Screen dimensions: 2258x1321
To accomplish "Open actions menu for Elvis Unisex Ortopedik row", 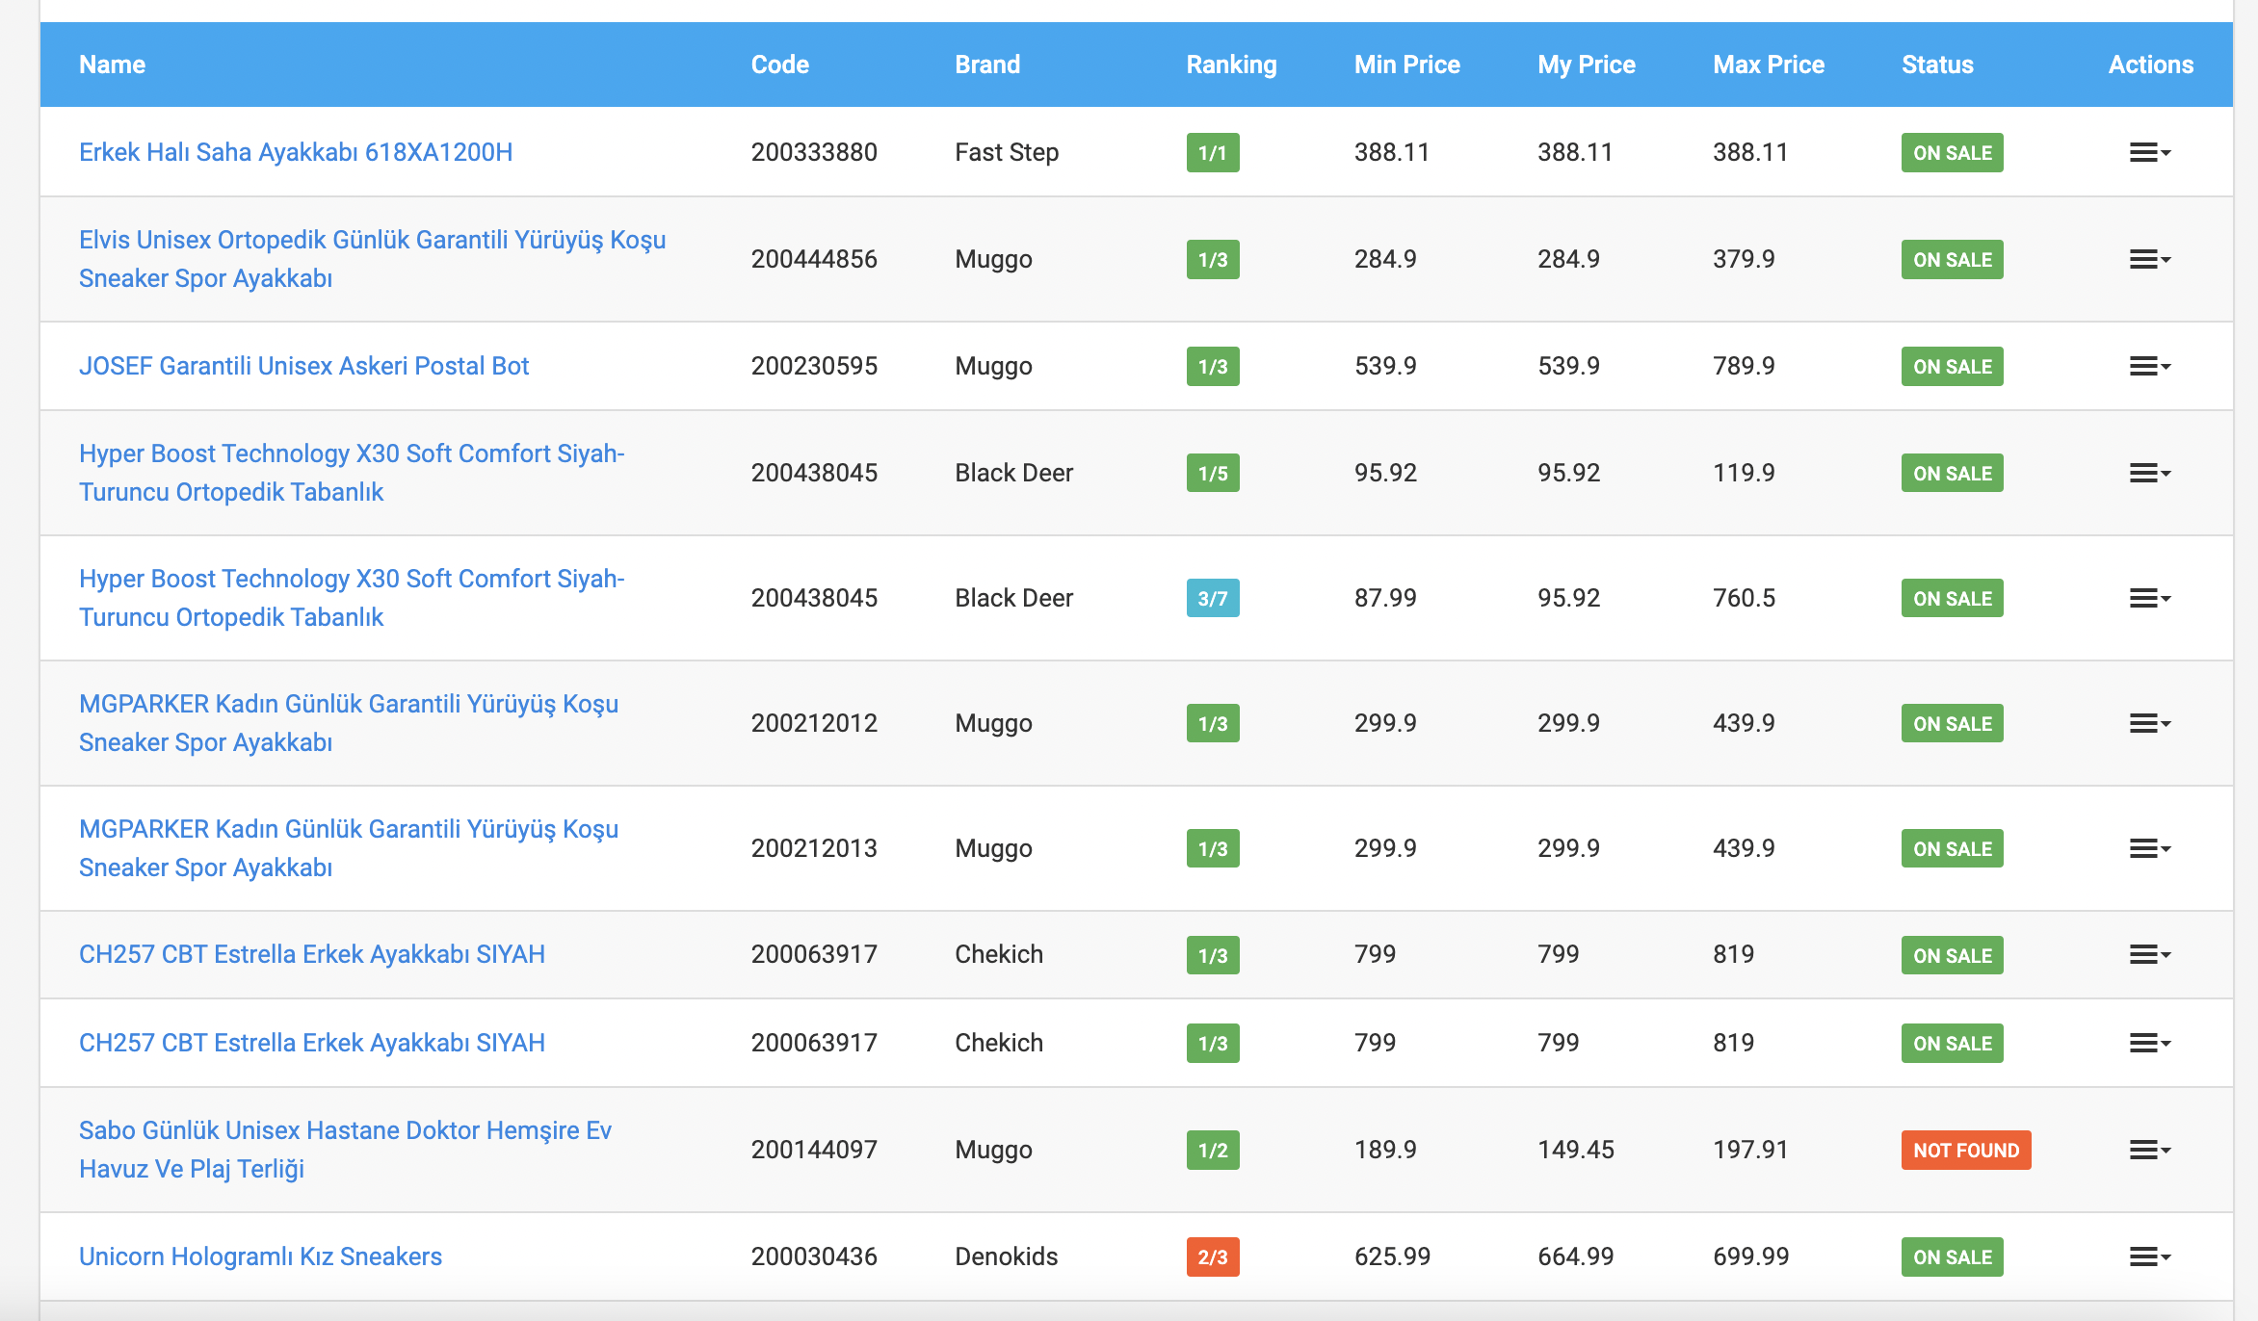I will point(2149,259).
